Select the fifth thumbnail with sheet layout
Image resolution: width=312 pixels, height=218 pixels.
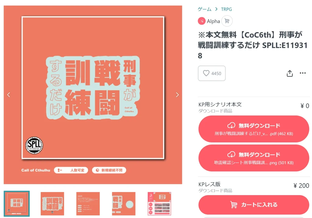tap(159, 204)
